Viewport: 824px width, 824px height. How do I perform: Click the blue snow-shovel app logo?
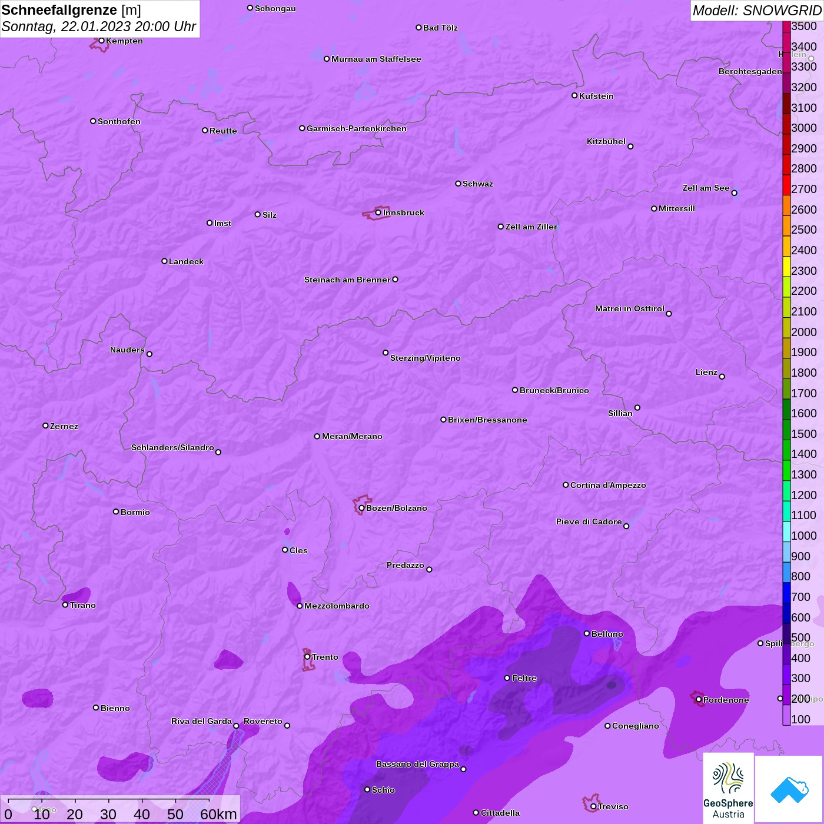coord(789,790)
